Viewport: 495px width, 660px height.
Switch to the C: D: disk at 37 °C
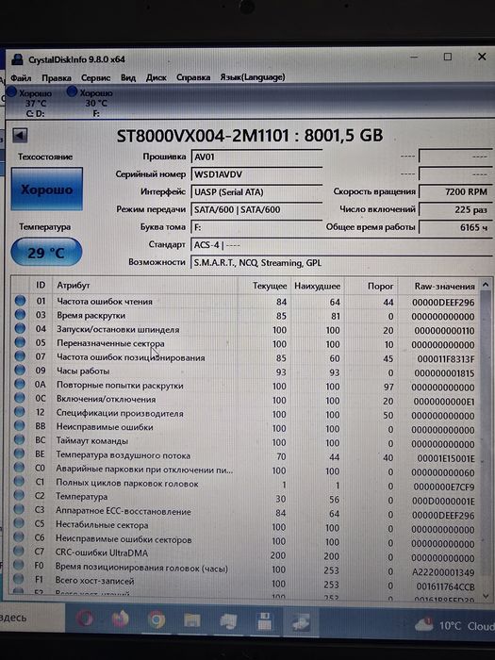point(31,103)
